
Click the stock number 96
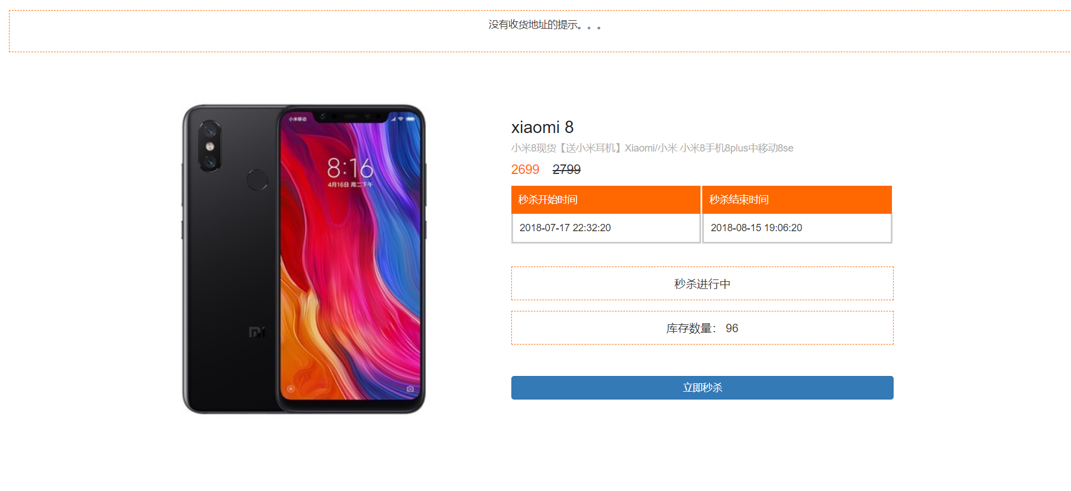tap(731, 328)
